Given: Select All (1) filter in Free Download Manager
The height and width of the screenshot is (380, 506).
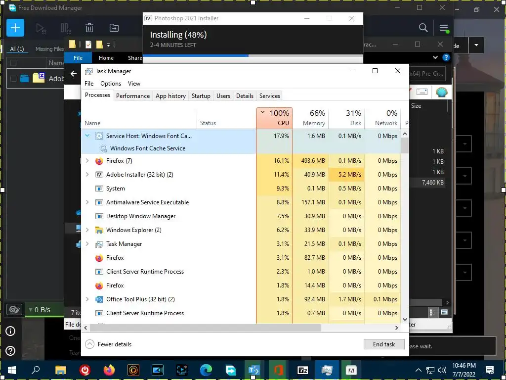Looking at the screenshot, I should [x=17, y=49].
